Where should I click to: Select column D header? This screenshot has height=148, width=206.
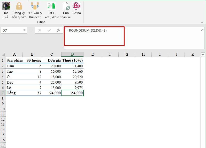(72, 54)
